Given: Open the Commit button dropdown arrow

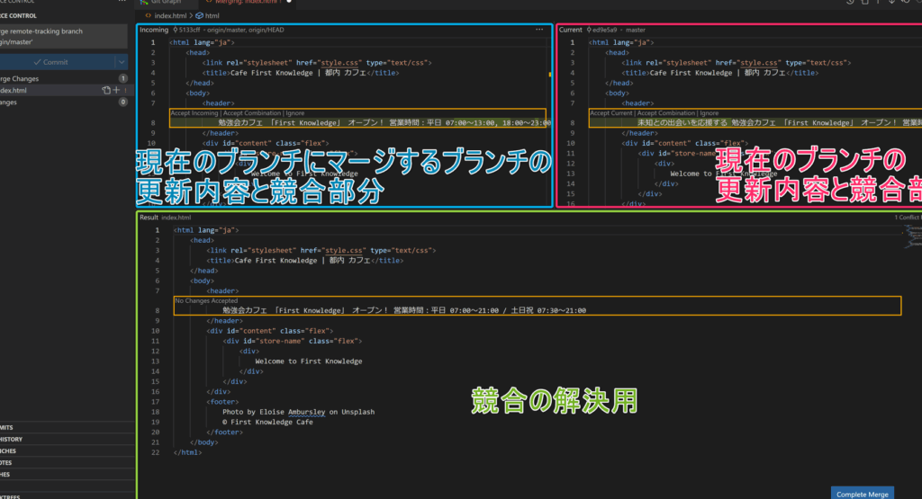Looking at the screenshot, I should point(122,62).
